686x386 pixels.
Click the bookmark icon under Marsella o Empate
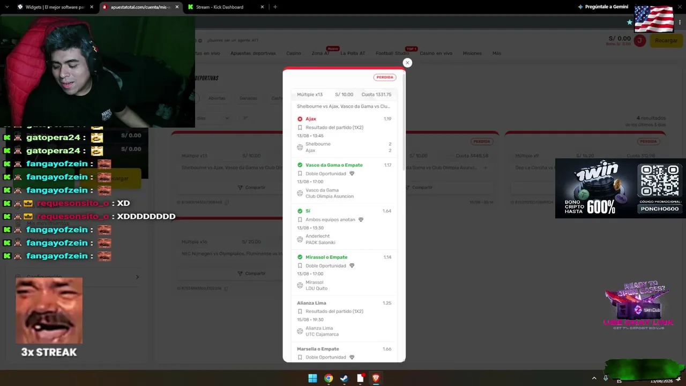[x=300, y=358]
